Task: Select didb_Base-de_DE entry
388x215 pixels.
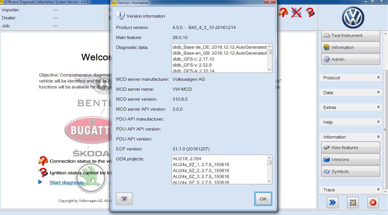Action: [220, 47]
